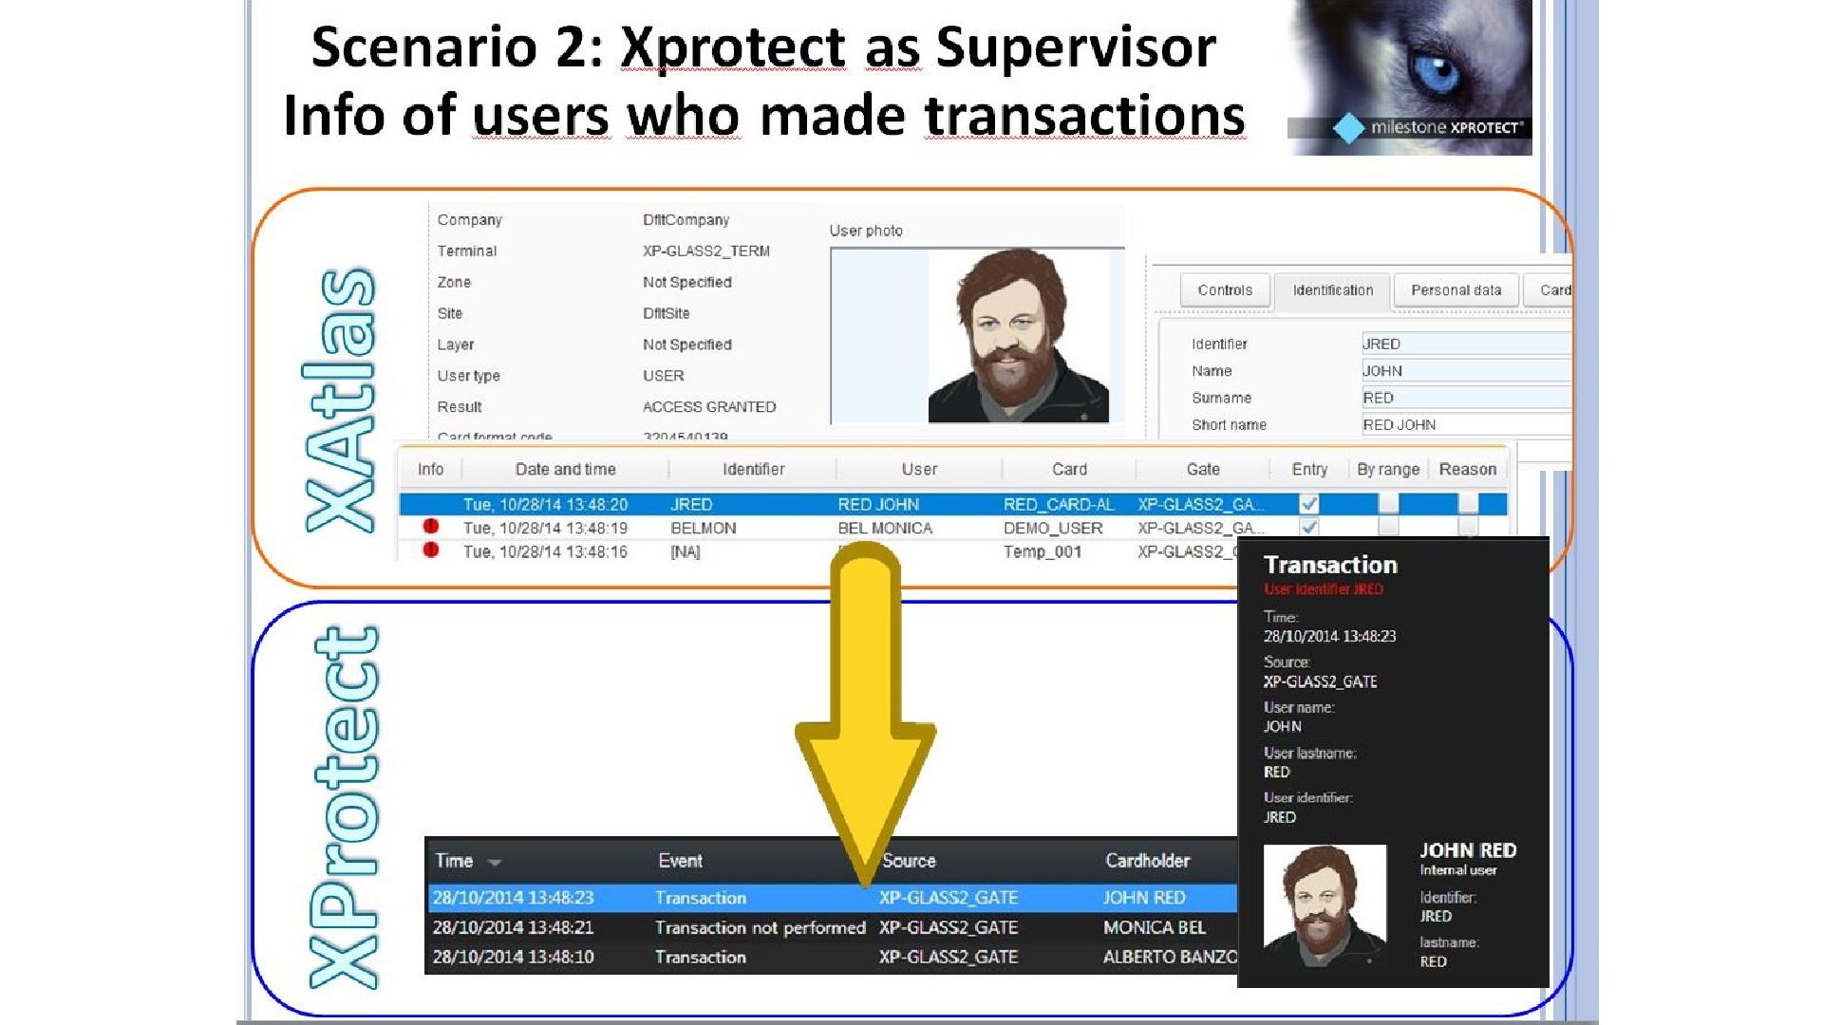Click the Surname field containing RED

tap(1466, 398)
